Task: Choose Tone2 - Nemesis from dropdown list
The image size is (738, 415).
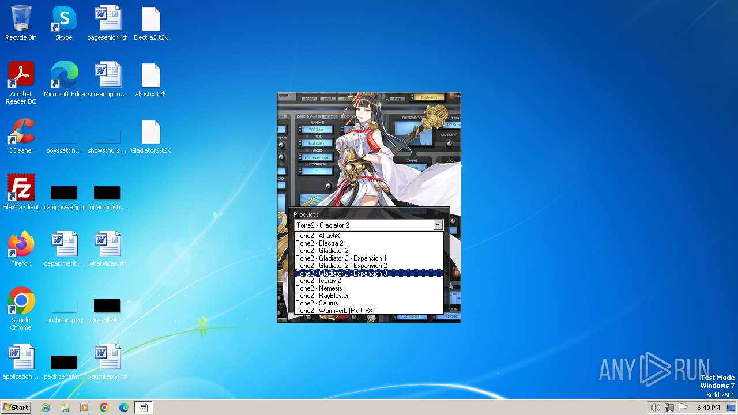Action: point(369,288)
